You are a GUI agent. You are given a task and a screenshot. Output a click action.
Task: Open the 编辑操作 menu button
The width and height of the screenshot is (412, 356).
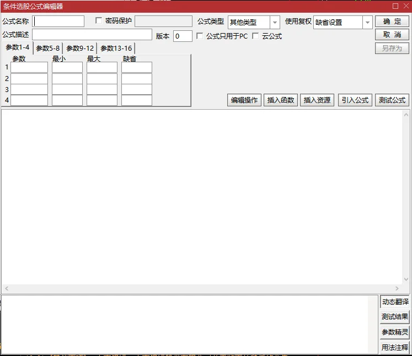pos(244,100)
